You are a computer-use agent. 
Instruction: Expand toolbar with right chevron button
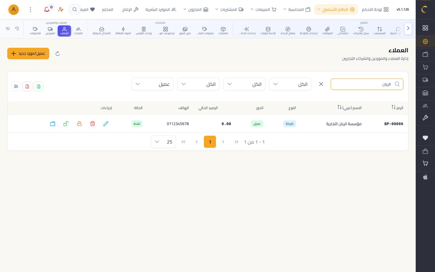pos(408,28)
